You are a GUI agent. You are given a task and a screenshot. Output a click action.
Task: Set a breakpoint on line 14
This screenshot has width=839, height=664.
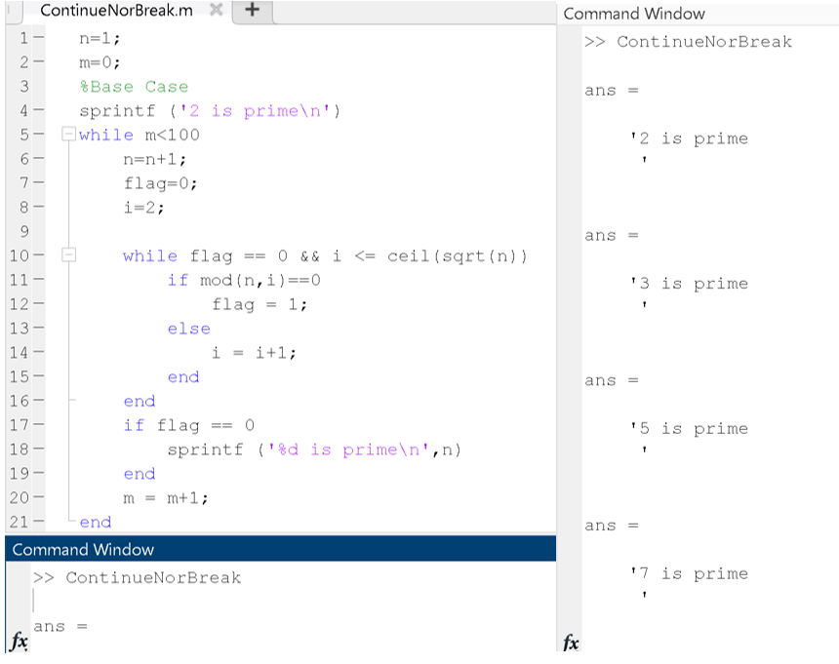[x=38, y=352]
